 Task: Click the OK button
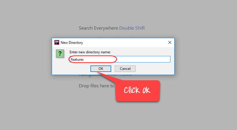(x=101, y=69)
